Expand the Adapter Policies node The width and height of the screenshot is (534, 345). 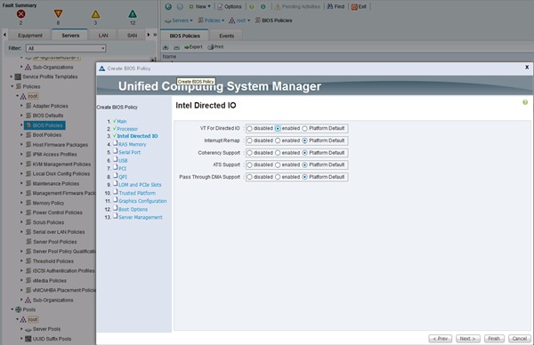[x=21, y=106]
